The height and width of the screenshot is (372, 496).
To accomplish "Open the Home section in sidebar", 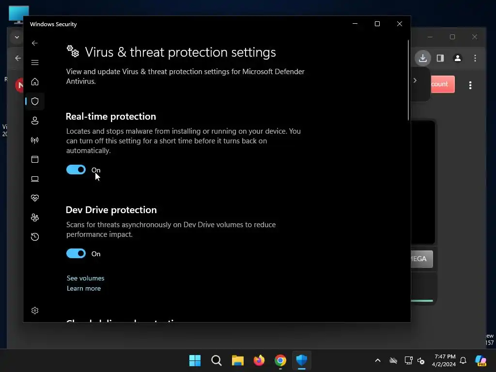I will coord(35,81).
